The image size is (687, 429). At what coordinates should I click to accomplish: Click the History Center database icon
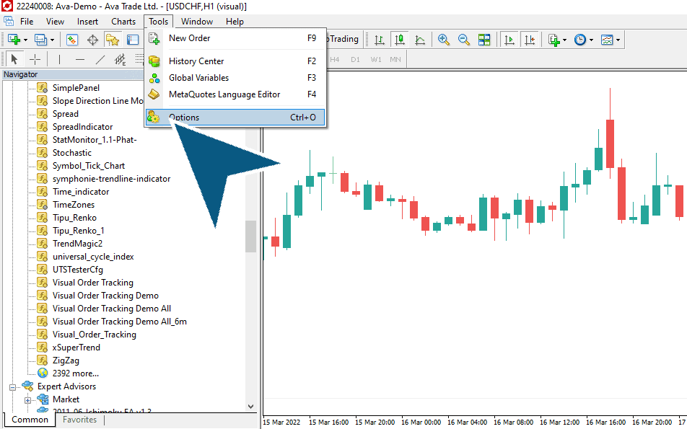pos(154,61)
